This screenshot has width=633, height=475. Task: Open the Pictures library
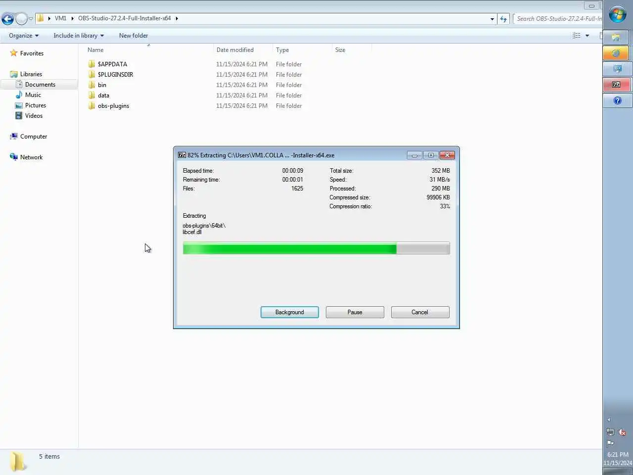(36, 105)
